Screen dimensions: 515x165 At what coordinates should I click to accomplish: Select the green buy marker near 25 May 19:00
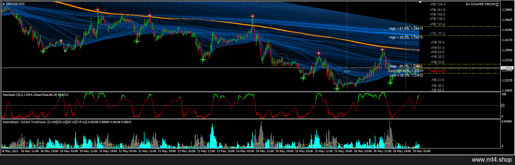[x=337, y=88]
